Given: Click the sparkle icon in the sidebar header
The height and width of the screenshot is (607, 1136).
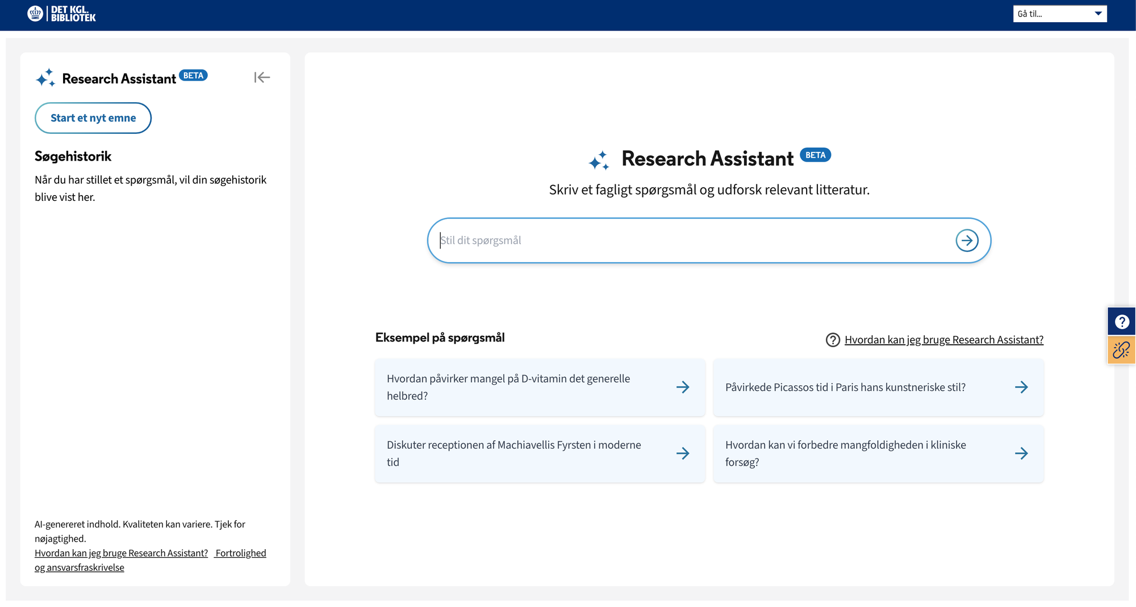Looking at the screenshot, I should [x=45, y=78].
